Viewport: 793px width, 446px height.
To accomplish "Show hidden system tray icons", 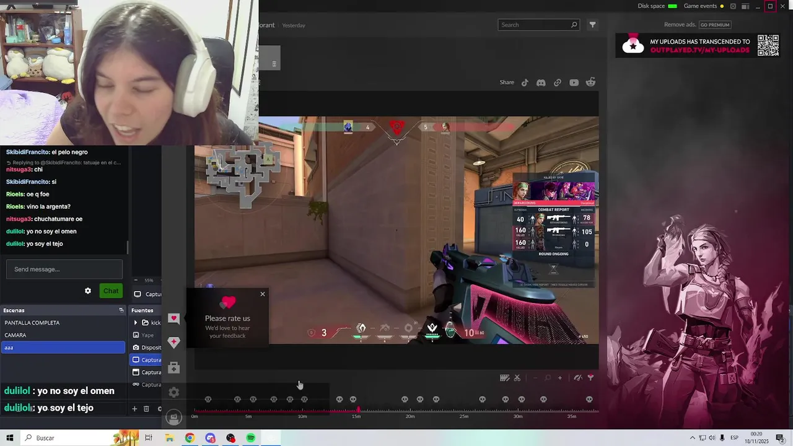I will click(x=692, y=438).
